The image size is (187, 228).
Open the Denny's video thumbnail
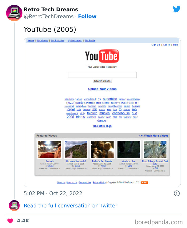click(50, 150)
